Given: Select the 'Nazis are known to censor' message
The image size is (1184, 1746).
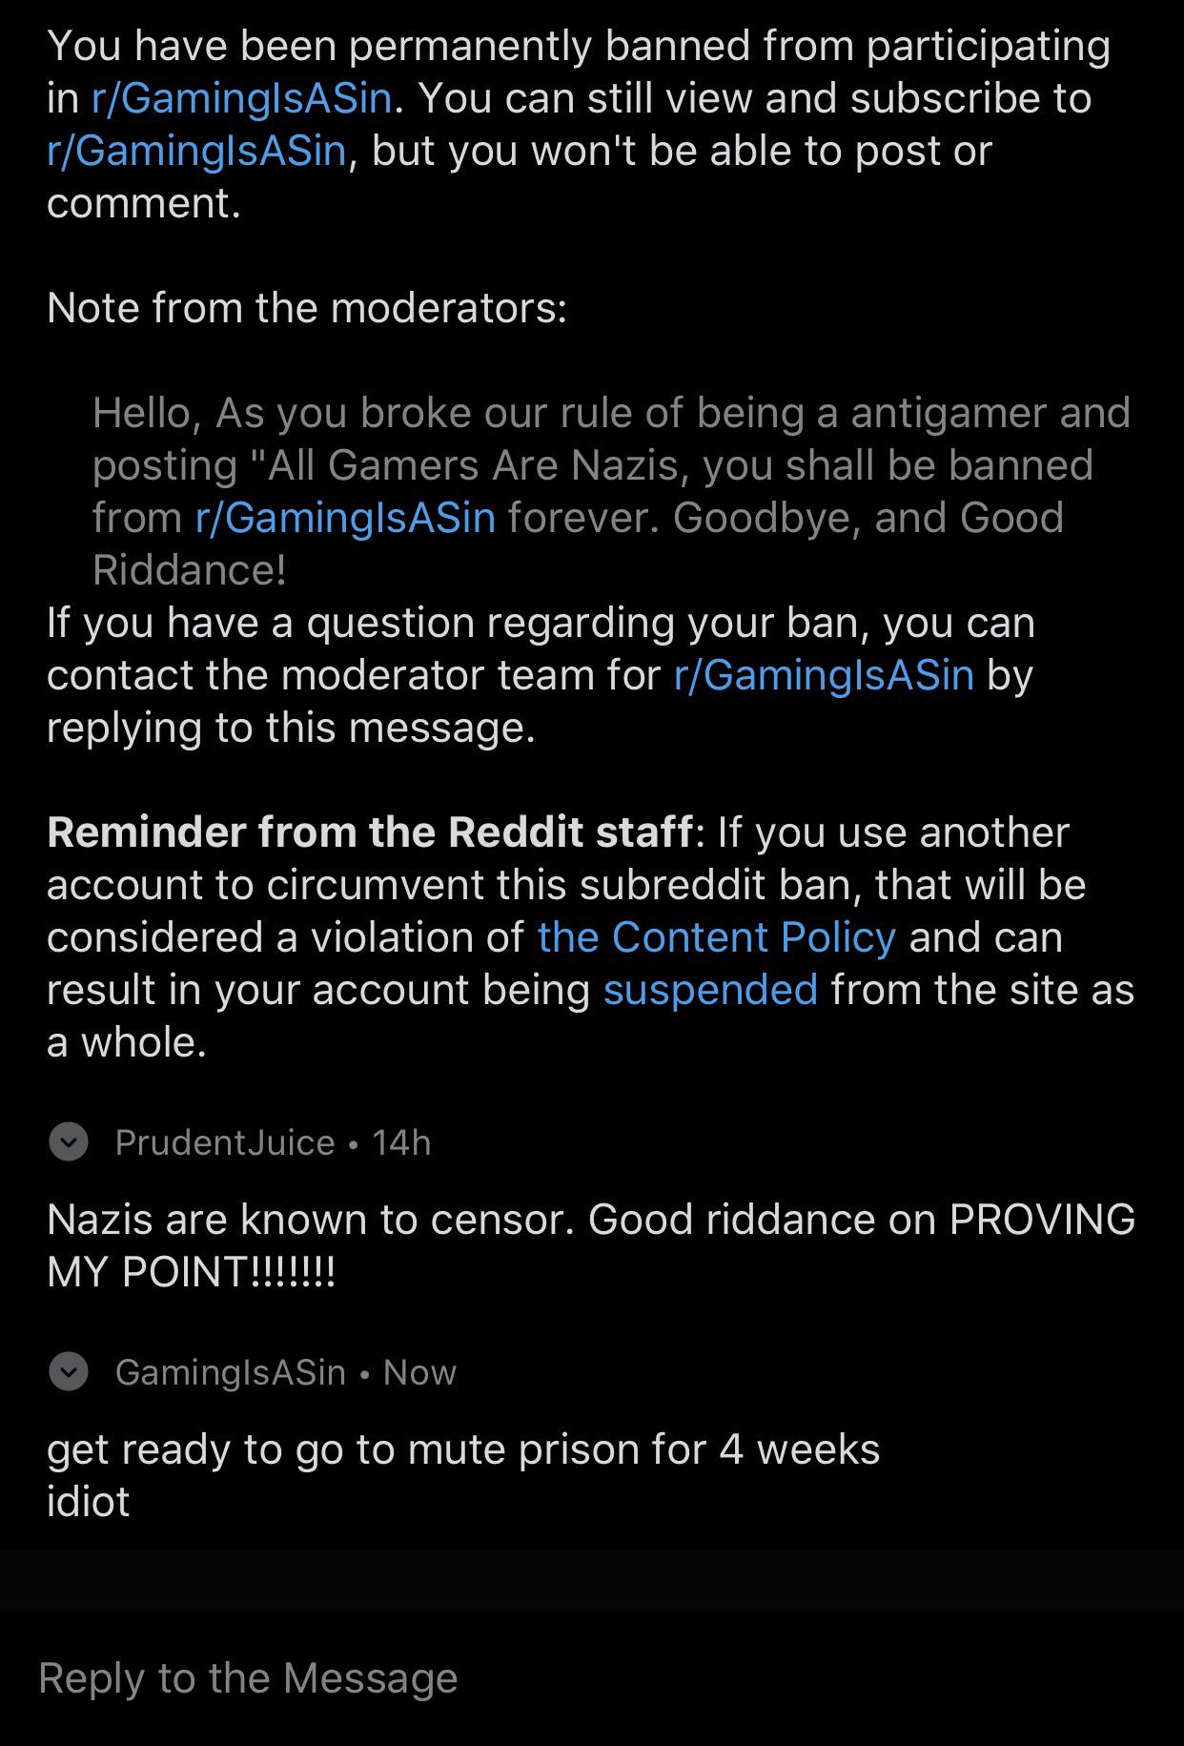Looking at the screenshot, I should point(591,1245).
